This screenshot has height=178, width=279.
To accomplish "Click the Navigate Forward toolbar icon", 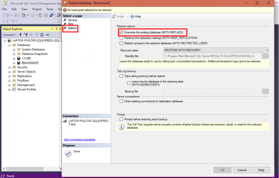I will 16,15.
